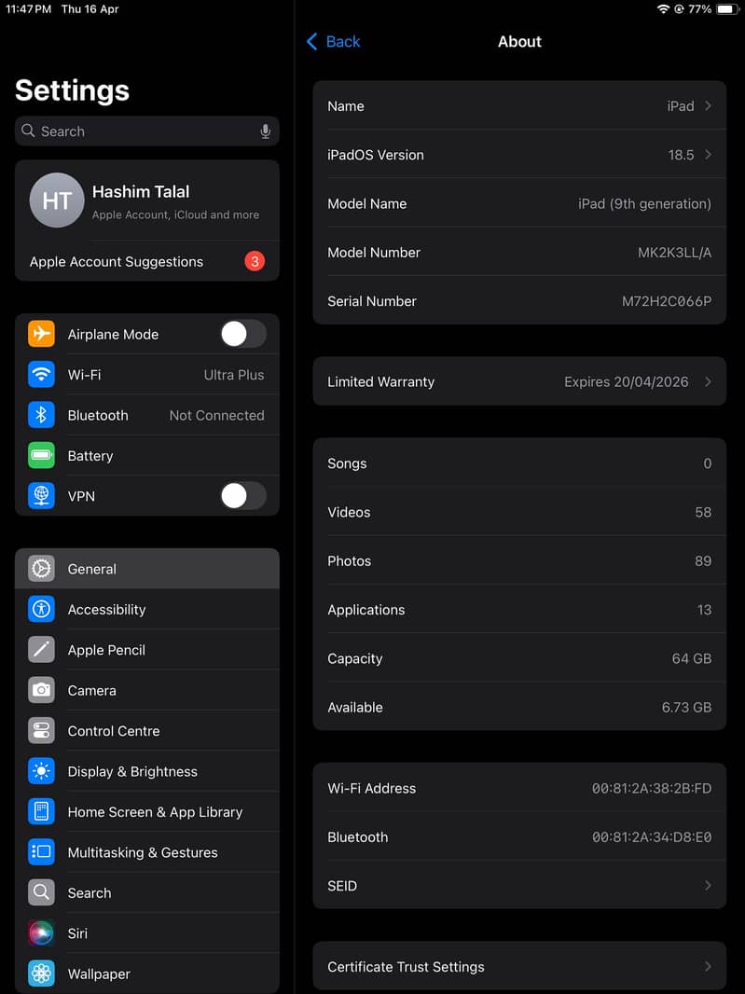Toggle the Airplane Mode switch

point(243,334)
